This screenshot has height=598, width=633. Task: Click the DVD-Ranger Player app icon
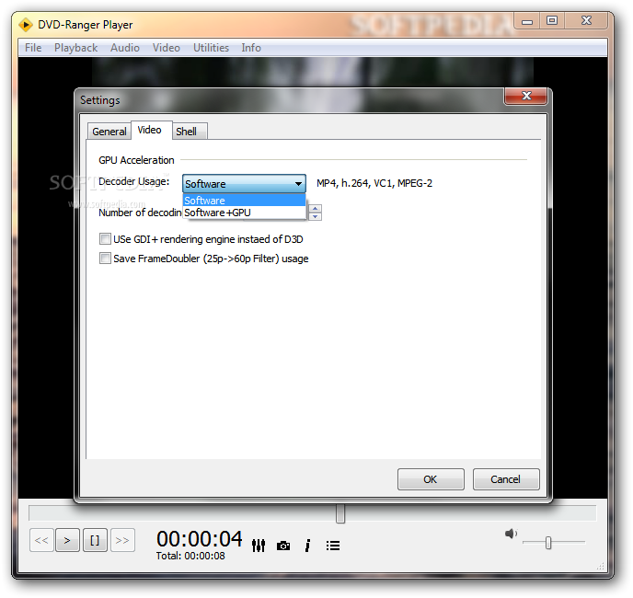pos(26,25)
